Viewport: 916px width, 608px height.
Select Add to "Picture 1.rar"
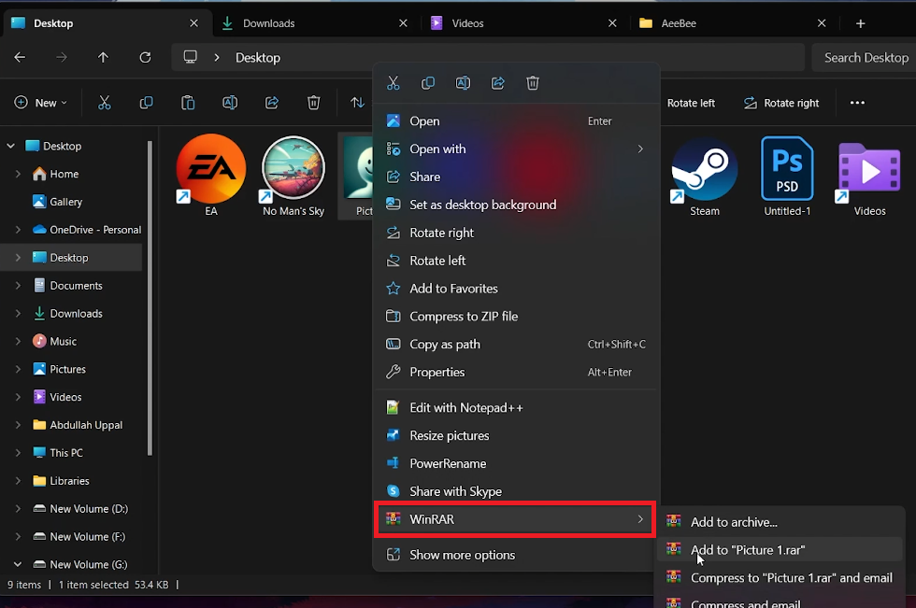pos(747,550)
